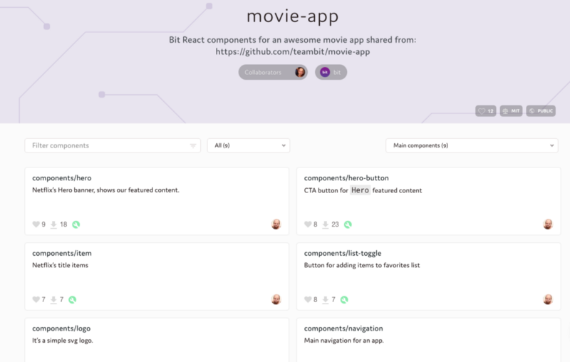Click the download icon on components/list-toggle card
The height and width of the screenshot is (362, 570).
(x=326, y=300)
